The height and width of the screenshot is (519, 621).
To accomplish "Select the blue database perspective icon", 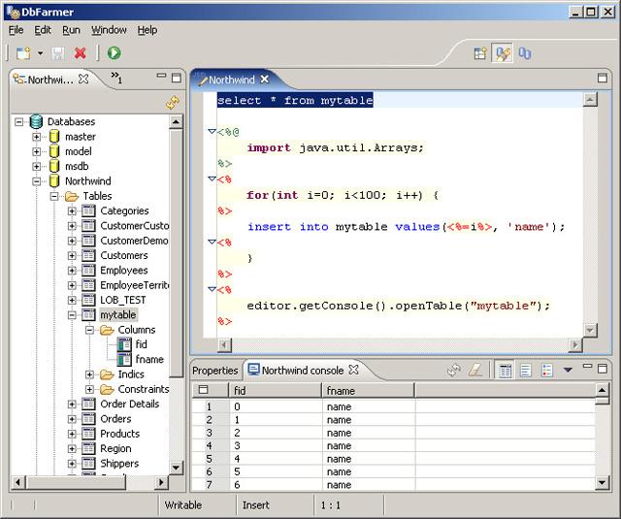I will tap(525, 53).
